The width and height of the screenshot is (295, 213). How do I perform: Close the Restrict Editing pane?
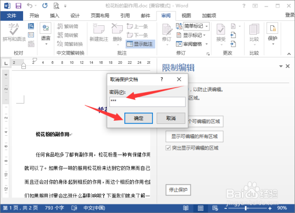[x=287, y=66]
